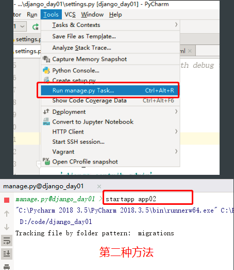Screen dimensions: 234x270
Task: Click the Python Console icon
Action: pyautogui.click(x=46, y=70)
